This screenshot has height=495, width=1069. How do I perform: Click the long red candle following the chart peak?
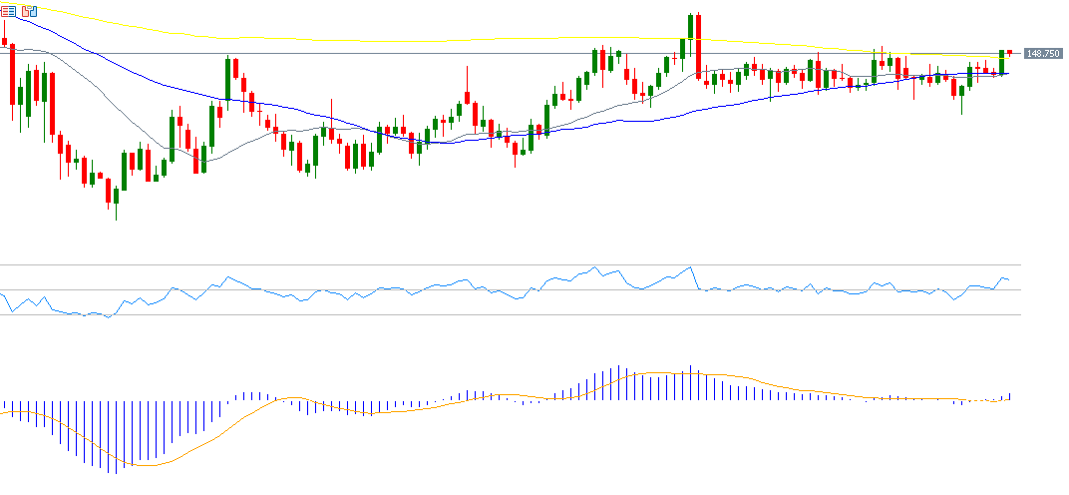tap(698, 45)
